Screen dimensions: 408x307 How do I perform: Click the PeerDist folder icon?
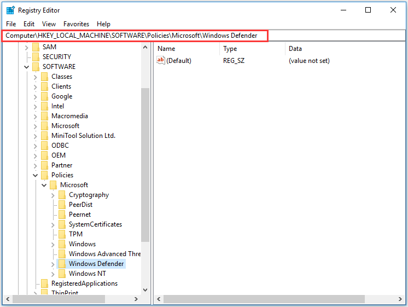(x=62, y=205)
